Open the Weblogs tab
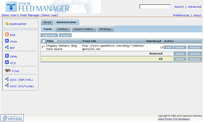 (105, 29)
